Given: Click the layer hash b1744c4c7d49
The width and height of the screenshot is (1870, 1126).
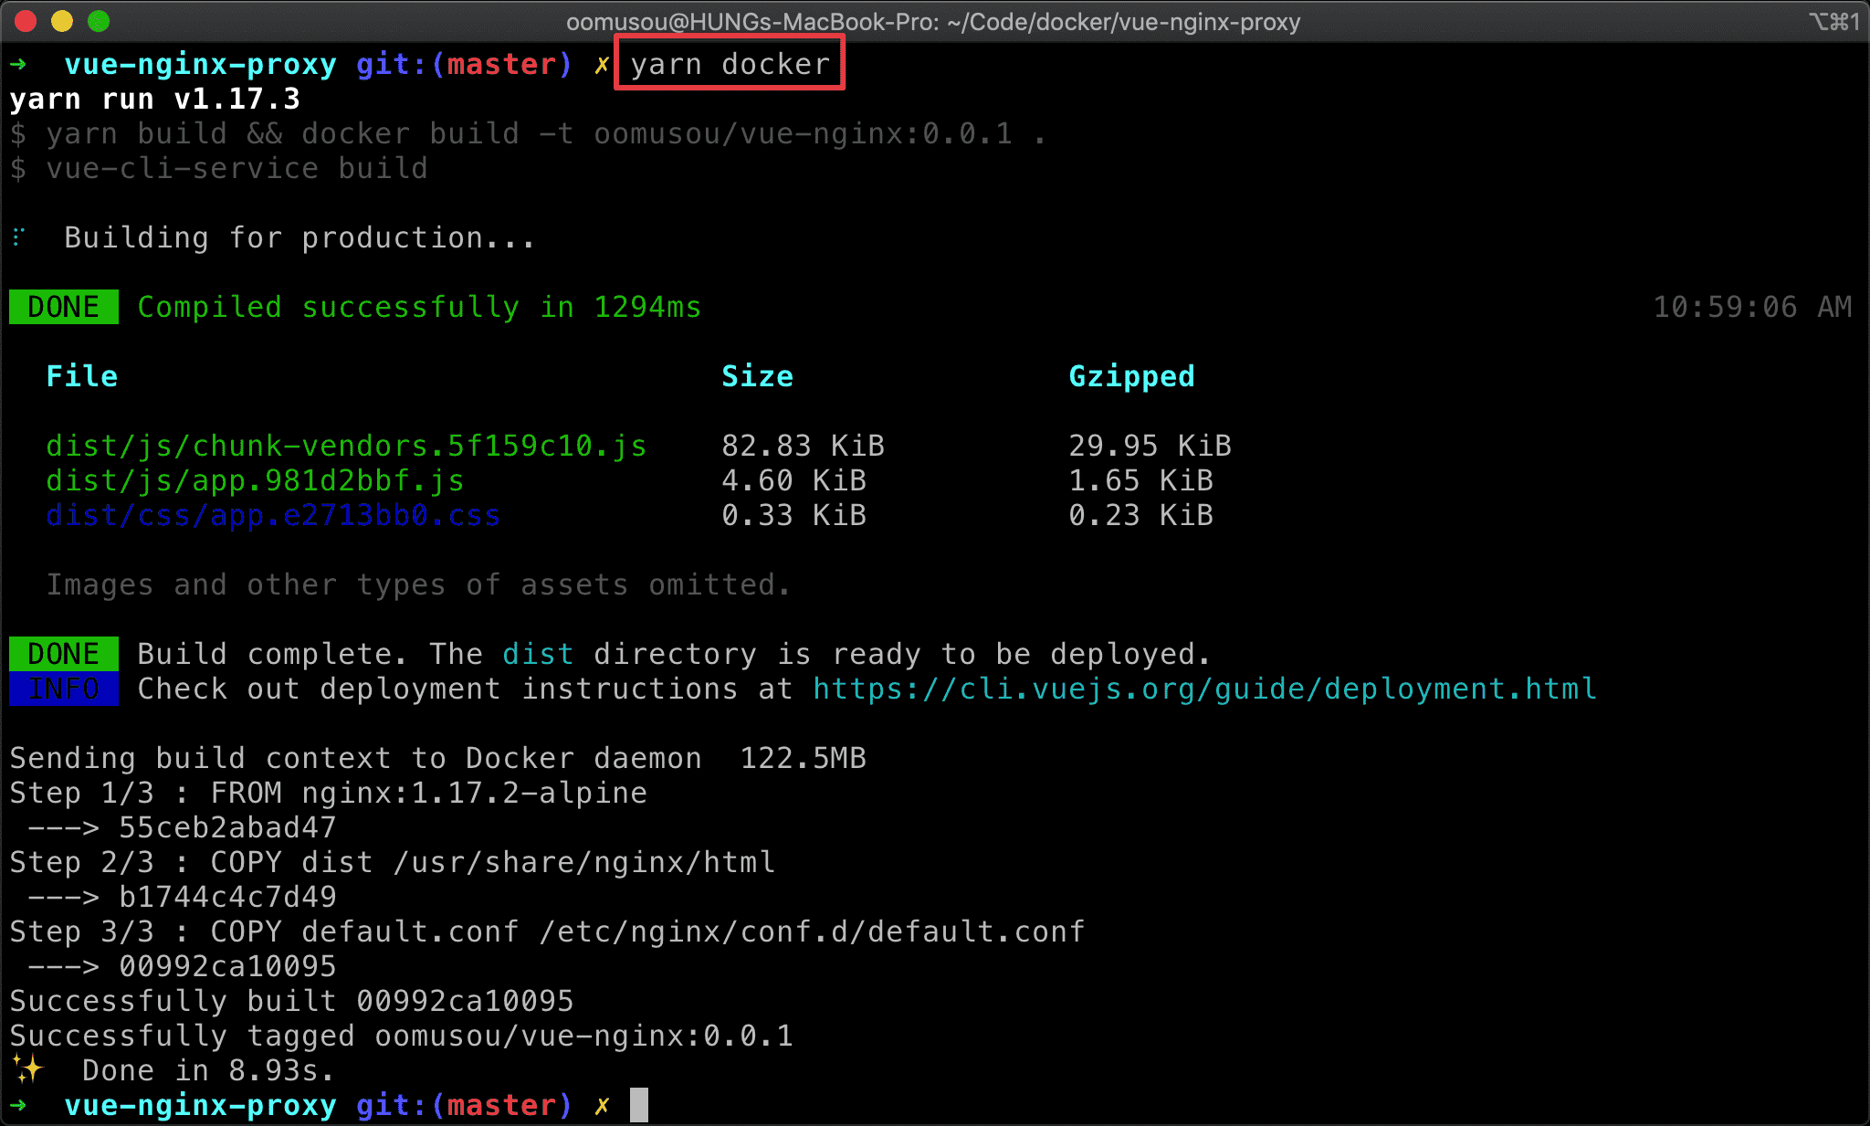Looking at the screenshot, I should (227, 897).
